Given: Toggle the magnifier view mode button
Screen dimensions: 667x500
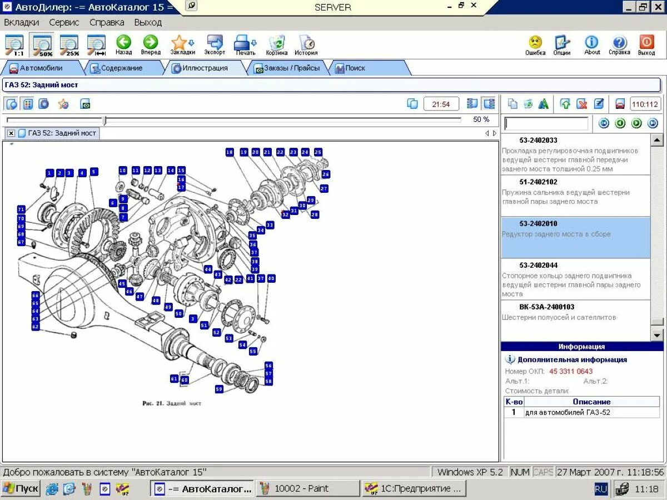Looking at the screenshot, I should pyautogui.click(x=12, y=104).
